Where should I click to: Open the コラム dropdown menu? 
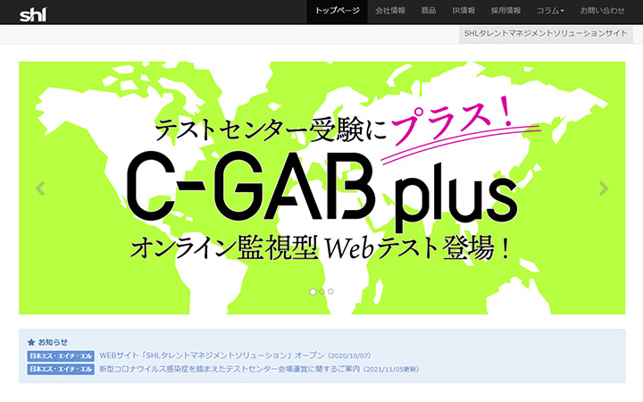(550, 11)
